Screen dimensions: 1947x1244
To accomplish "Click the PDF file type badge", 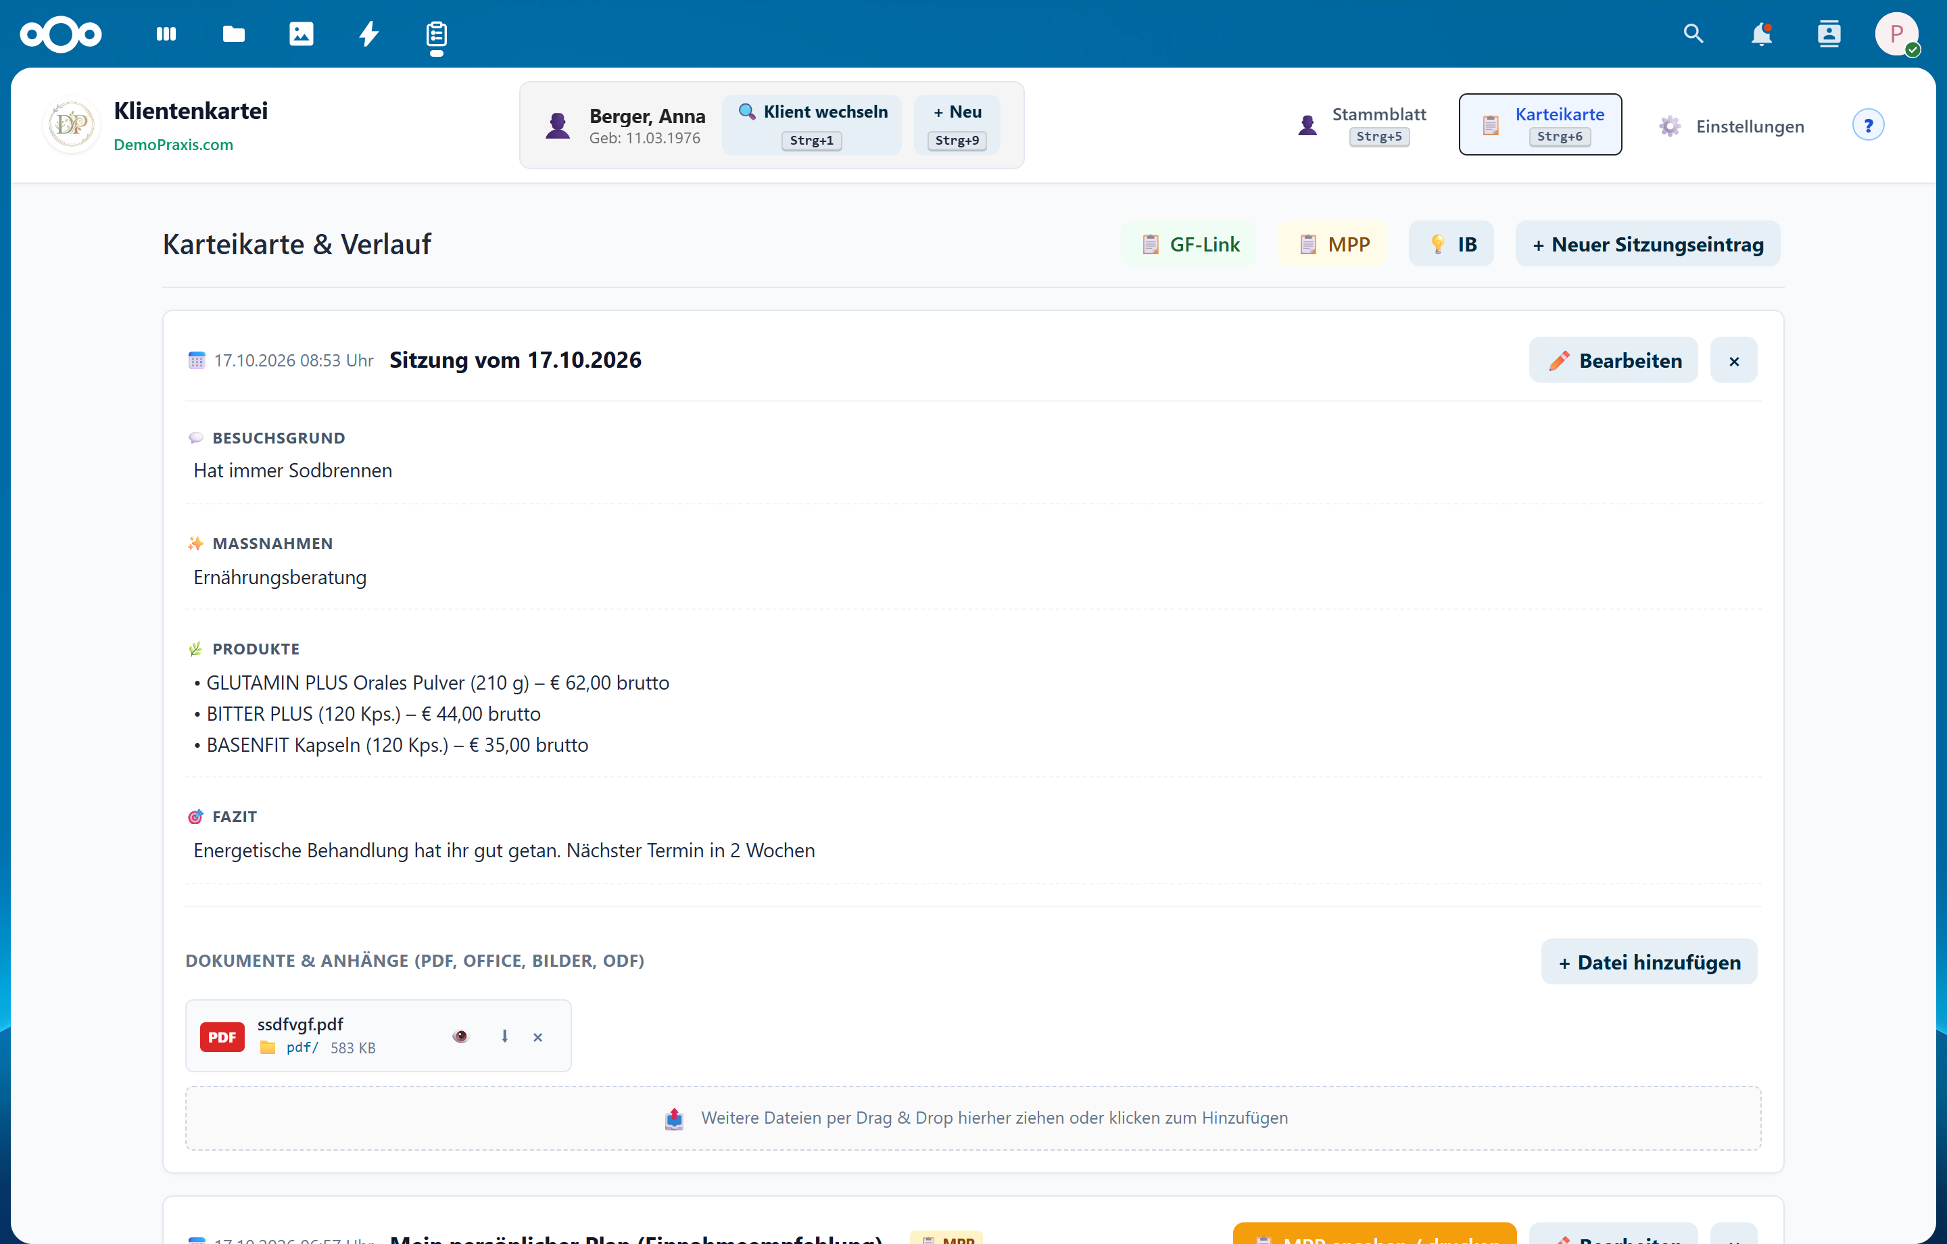I will pyautogui.click(x=222, y=1037).
